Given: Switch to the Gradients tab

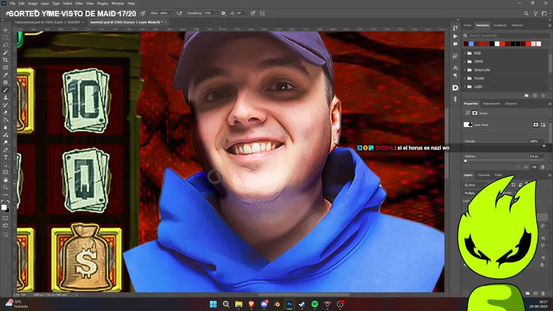Looking at the screenshot, I should (500, 25).
